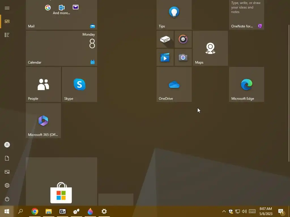Viewport: 290px width, 217px height.
Task: Open the Mail tile
Action: coord(61,15)
